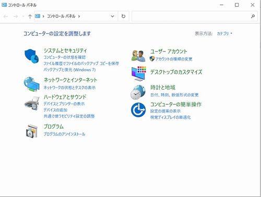Maximize the Control Panel window

(x=237, y=5)
